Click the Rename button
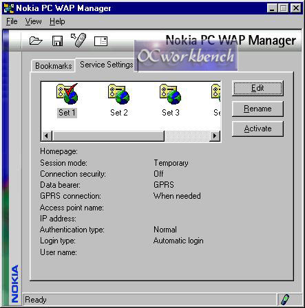 [257, 109]
